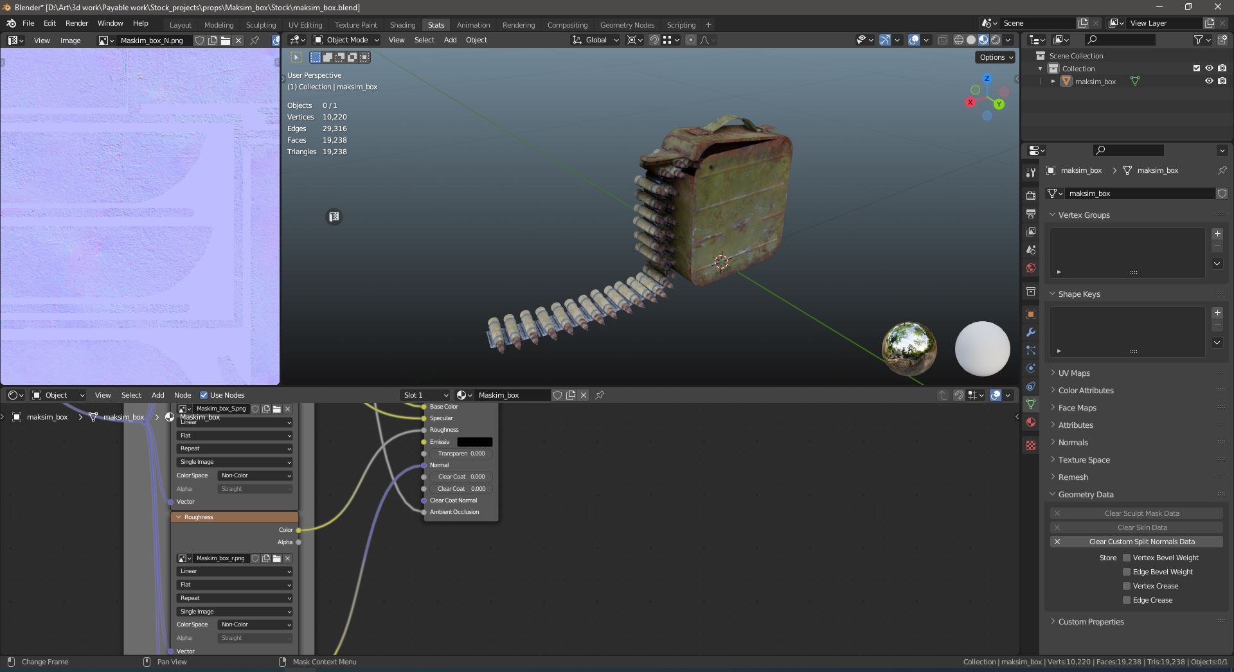
Task: Open the node editor Add menu
Action: click(x=157, y=395)
